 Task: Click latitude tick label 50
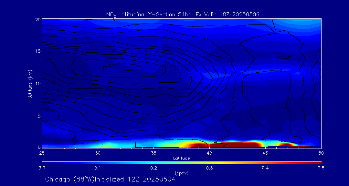(321, 153)
